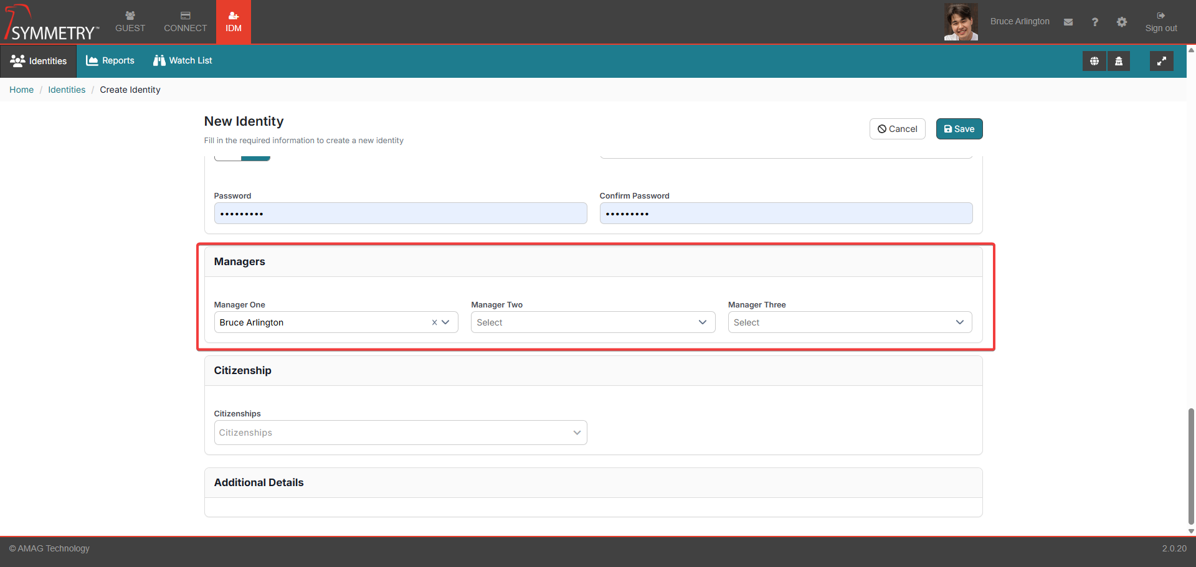The height and width of the screenshot is (567, 1196).
Task: Go to Identities breadcrumb link
Action: coord(67,90)
